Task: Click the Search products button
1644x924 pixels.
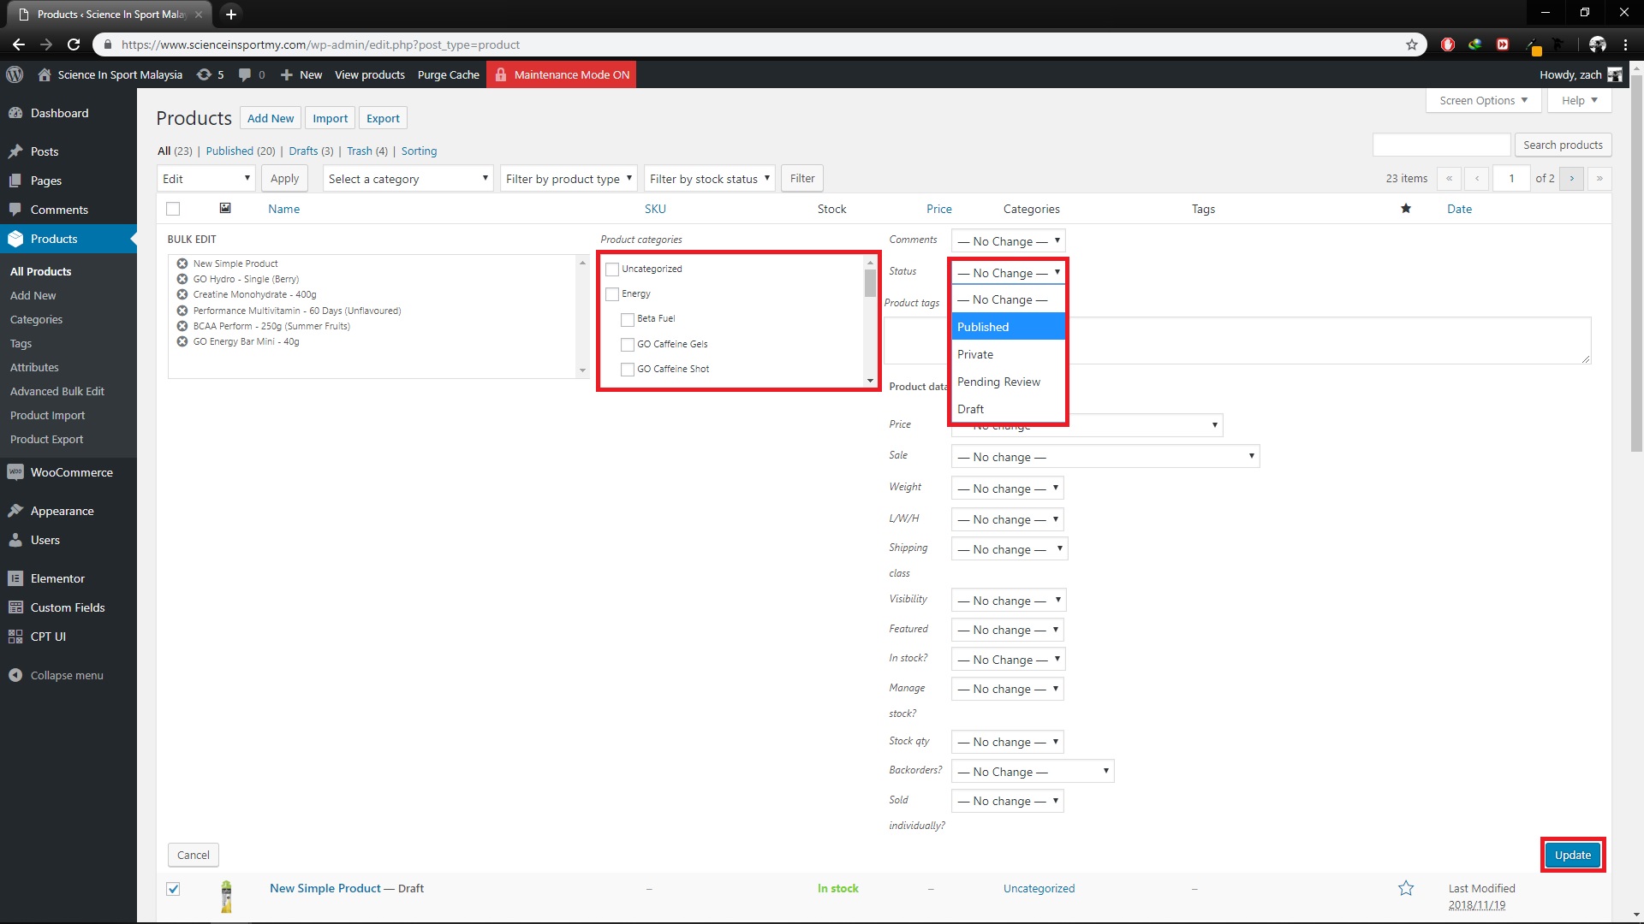Action: 1563,145
